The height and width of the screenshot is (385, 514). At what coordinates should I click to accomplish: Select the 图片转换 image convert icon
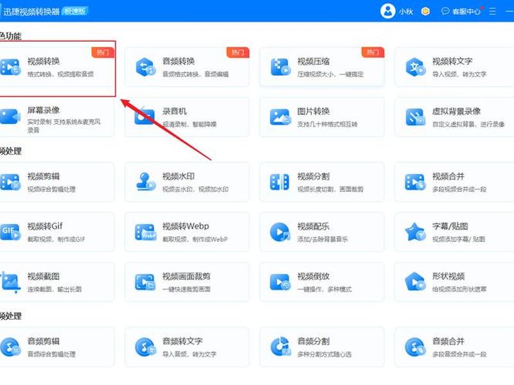(x=281, y=117)
